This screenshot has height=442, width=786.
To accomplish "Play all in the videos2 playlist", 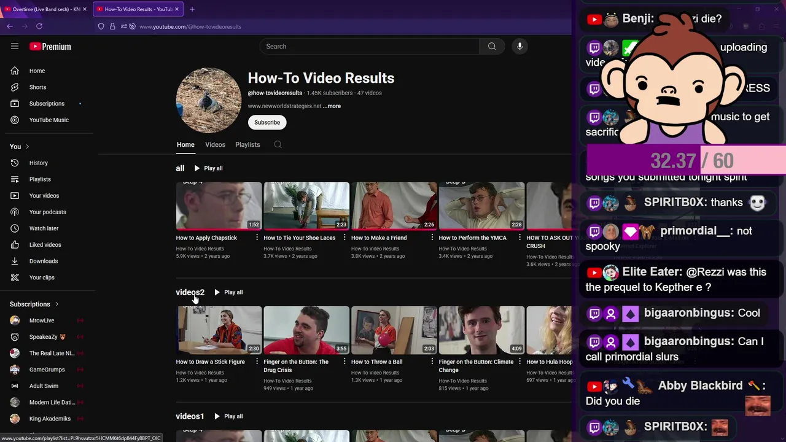I will [228, 292].
